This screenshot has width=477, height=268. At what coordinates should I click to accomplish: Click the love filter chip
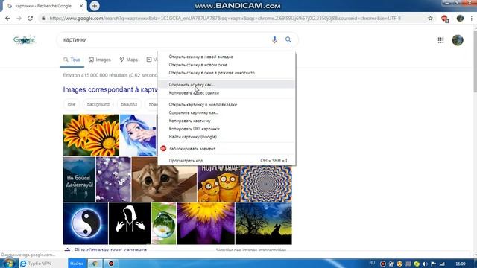(72, 104)
